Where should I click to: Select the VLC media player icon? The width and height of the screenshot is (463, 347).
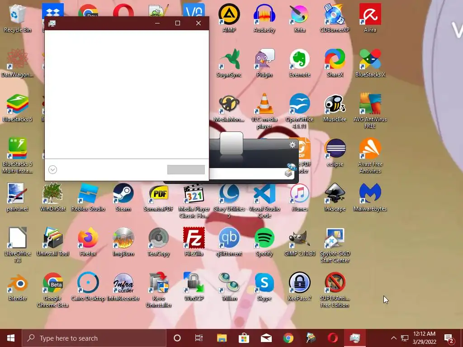point(264,111)
